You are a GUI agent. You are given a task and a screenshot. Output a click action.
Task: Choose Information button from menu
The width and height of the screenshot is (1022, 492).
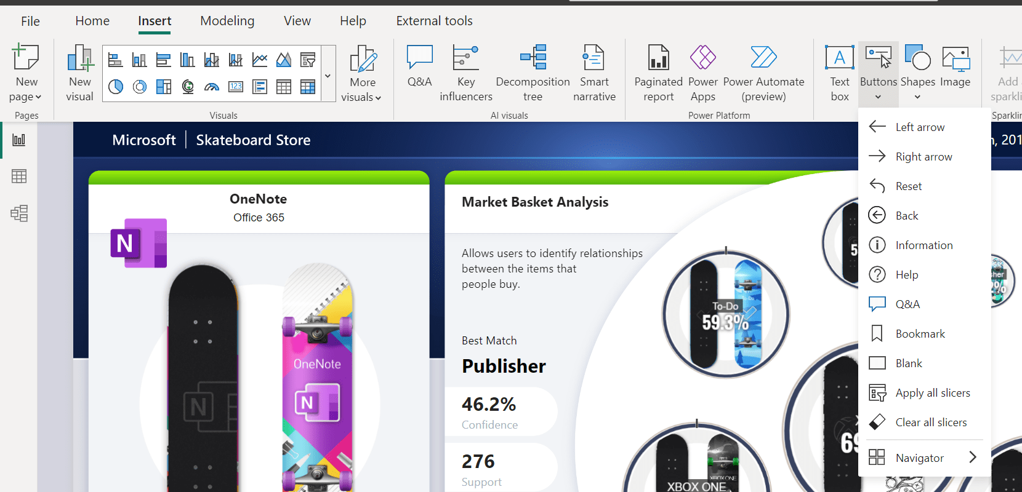pyautogui.click(x=925, y=245)
